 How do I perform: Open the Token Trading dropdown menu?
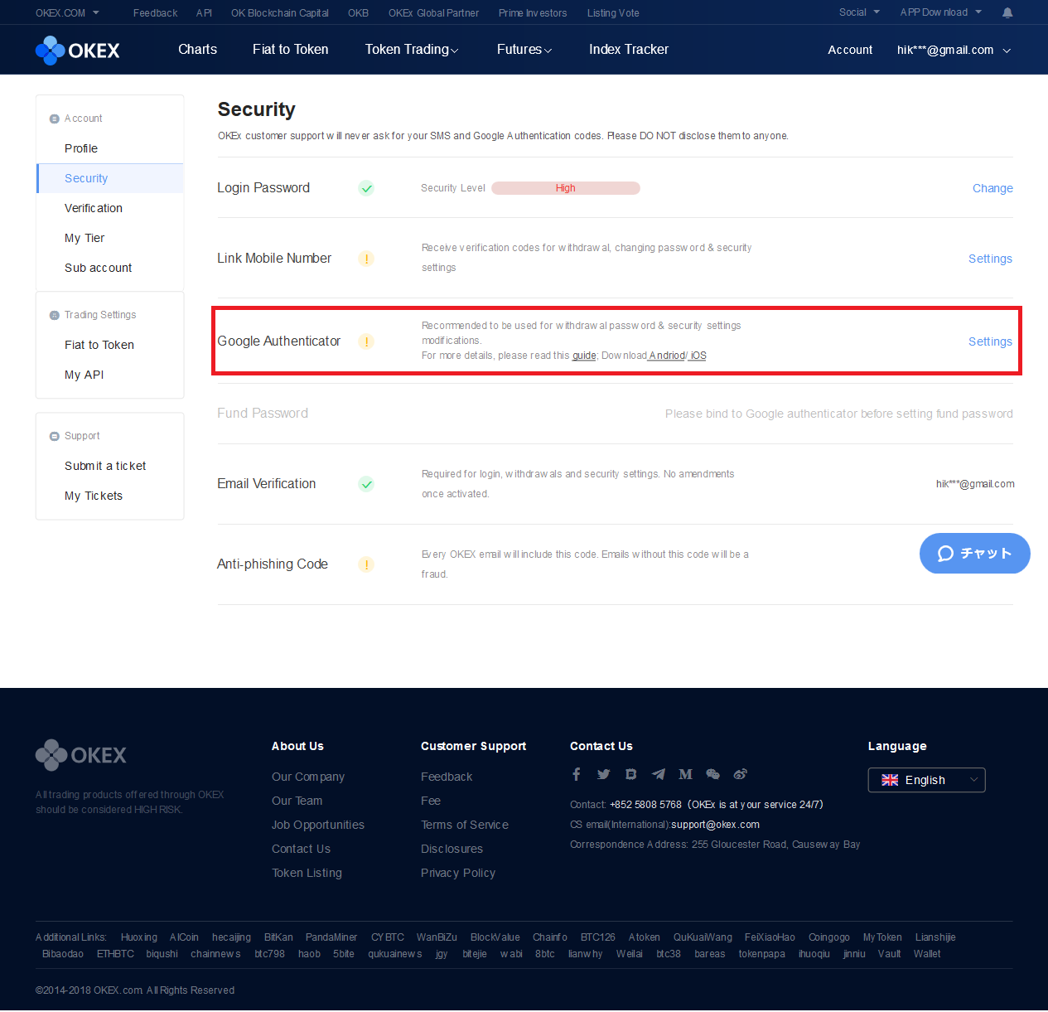412,50
